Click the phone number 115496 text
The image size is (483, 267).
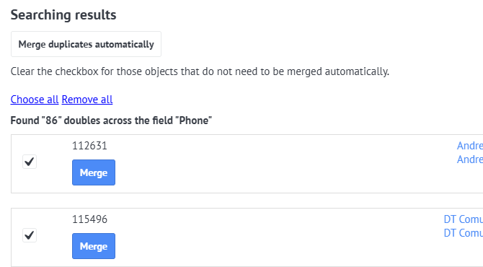[x=89, y=219]
